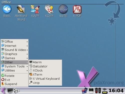Choose Suspend from the start menu

click(x=14, y=84)
